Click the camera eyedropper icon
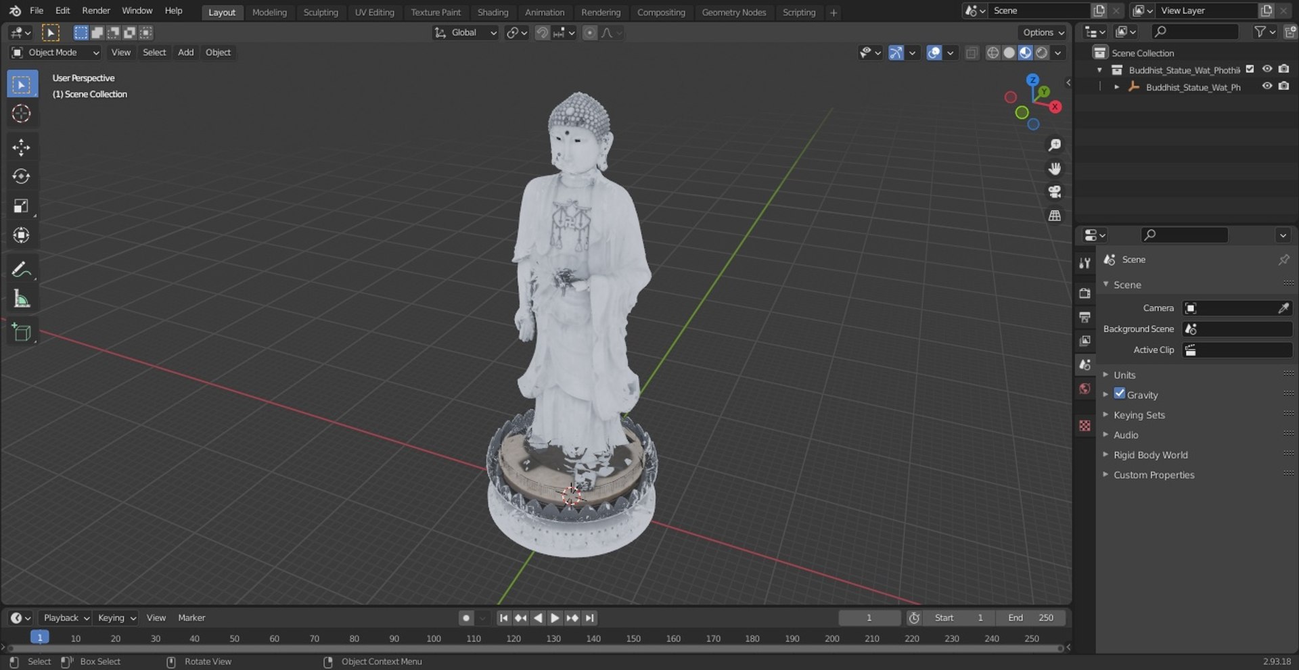The image size is (1299, 670). pos(1283,308)
